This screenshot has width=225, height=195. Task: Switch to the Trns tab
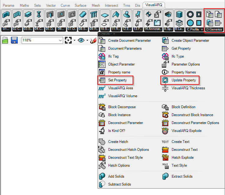click(127, 5)
